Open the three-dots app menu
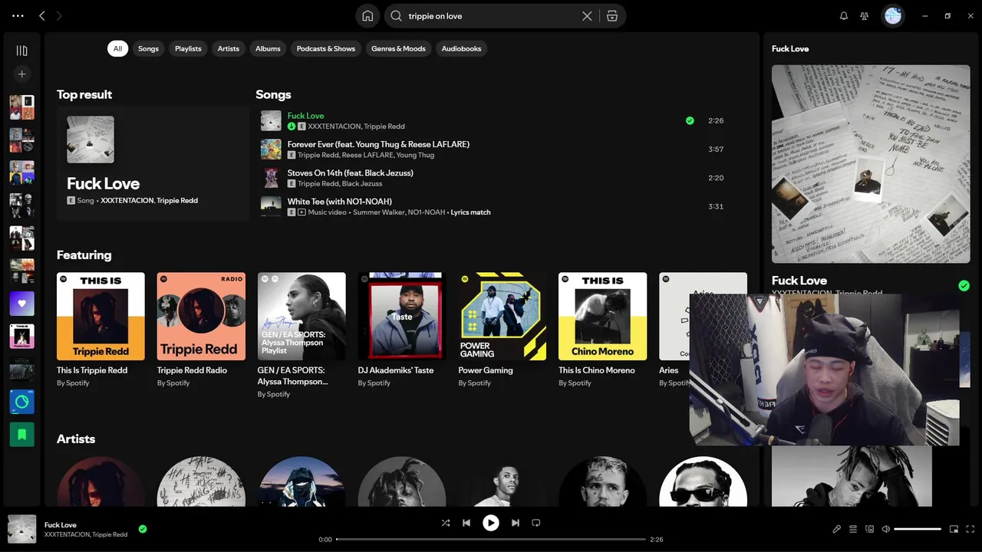The height and width of the screenshot is (552, 982). [x=18, y=15]
